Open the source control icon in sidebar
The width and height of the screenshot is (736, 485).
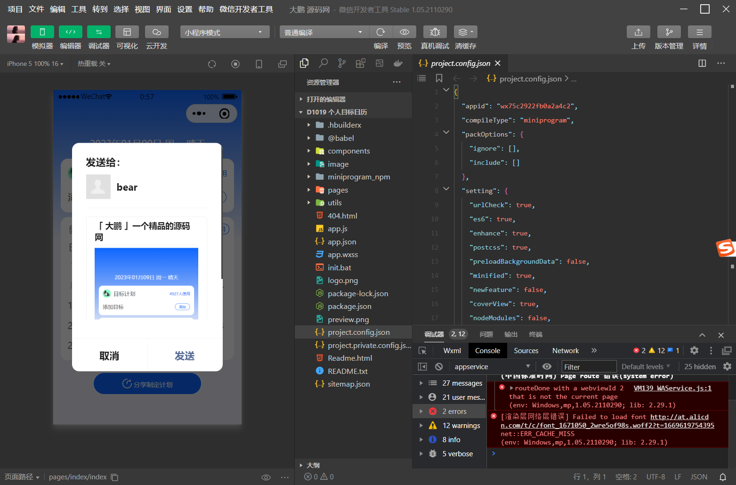point(342,63)
